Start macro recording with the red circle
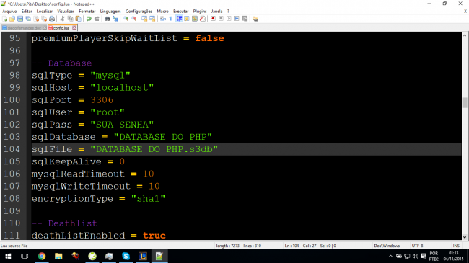Image resolution: width=469 pixels, height=263 pixels. pyautogui.click(x=213, y=19)
